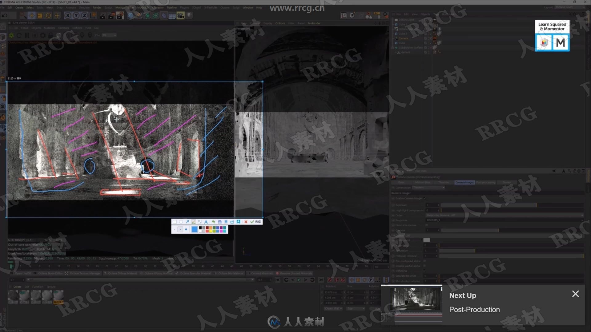The height and width of the screenshot is (332, 591).
Task: Select the arrow annotation tool
Action: (187, 222)
